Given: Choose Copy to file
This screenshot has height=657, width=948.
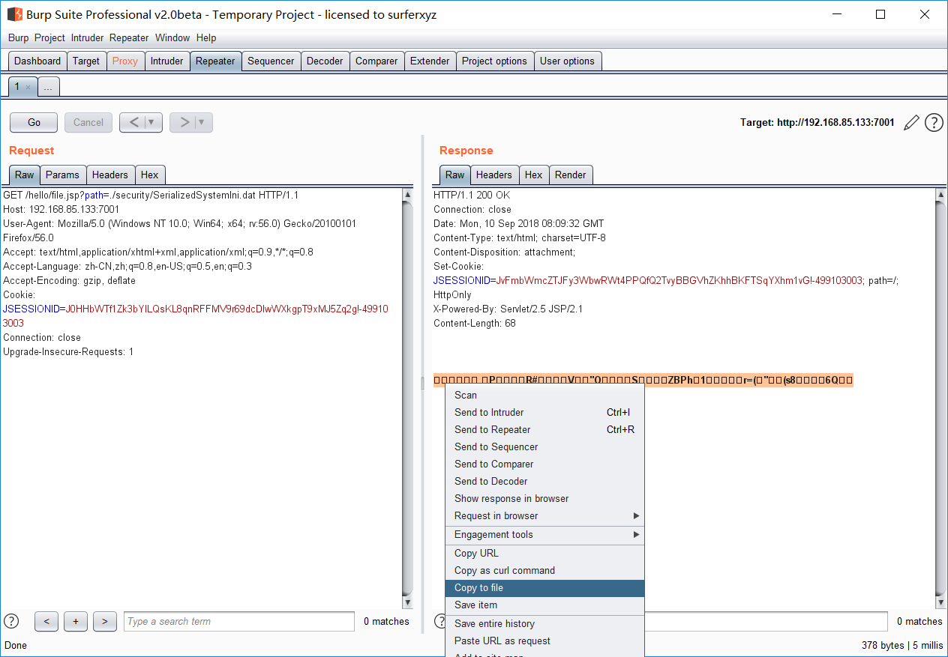Looking at the screenshot, I should pyautogui.click(x=544, y=587).
